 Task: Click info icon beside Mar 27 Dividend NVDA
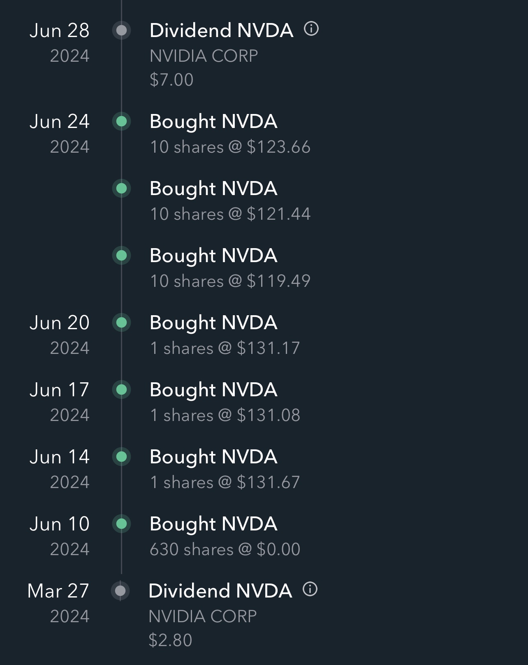point(310,589)
